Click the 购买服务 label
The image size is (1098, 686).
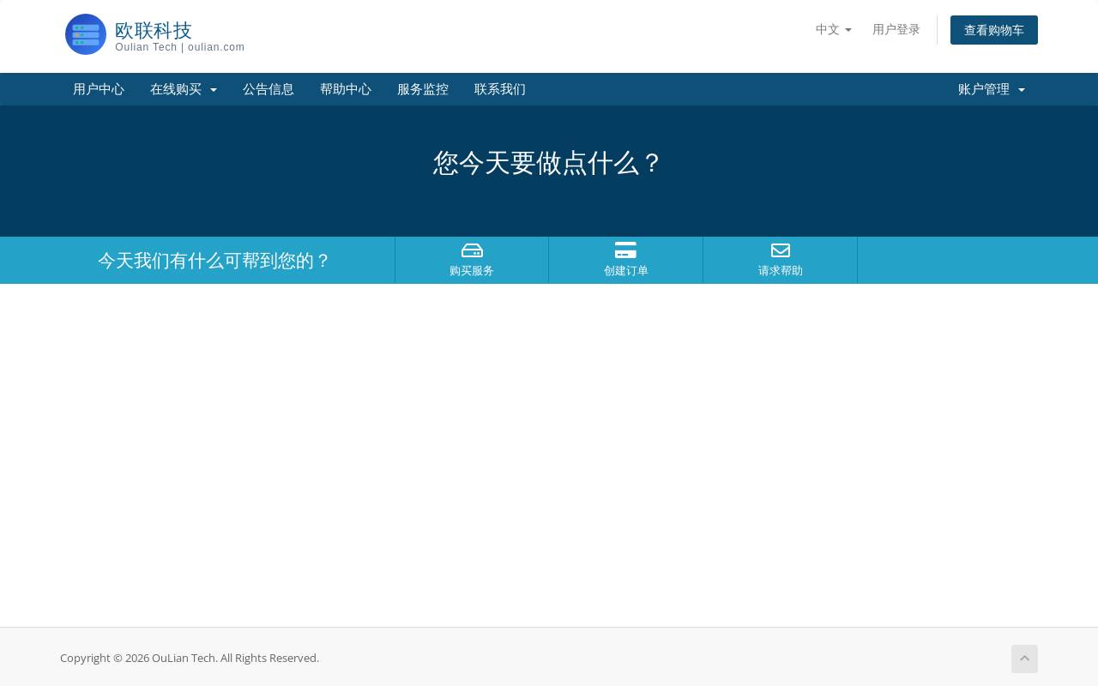click(472, 271)
